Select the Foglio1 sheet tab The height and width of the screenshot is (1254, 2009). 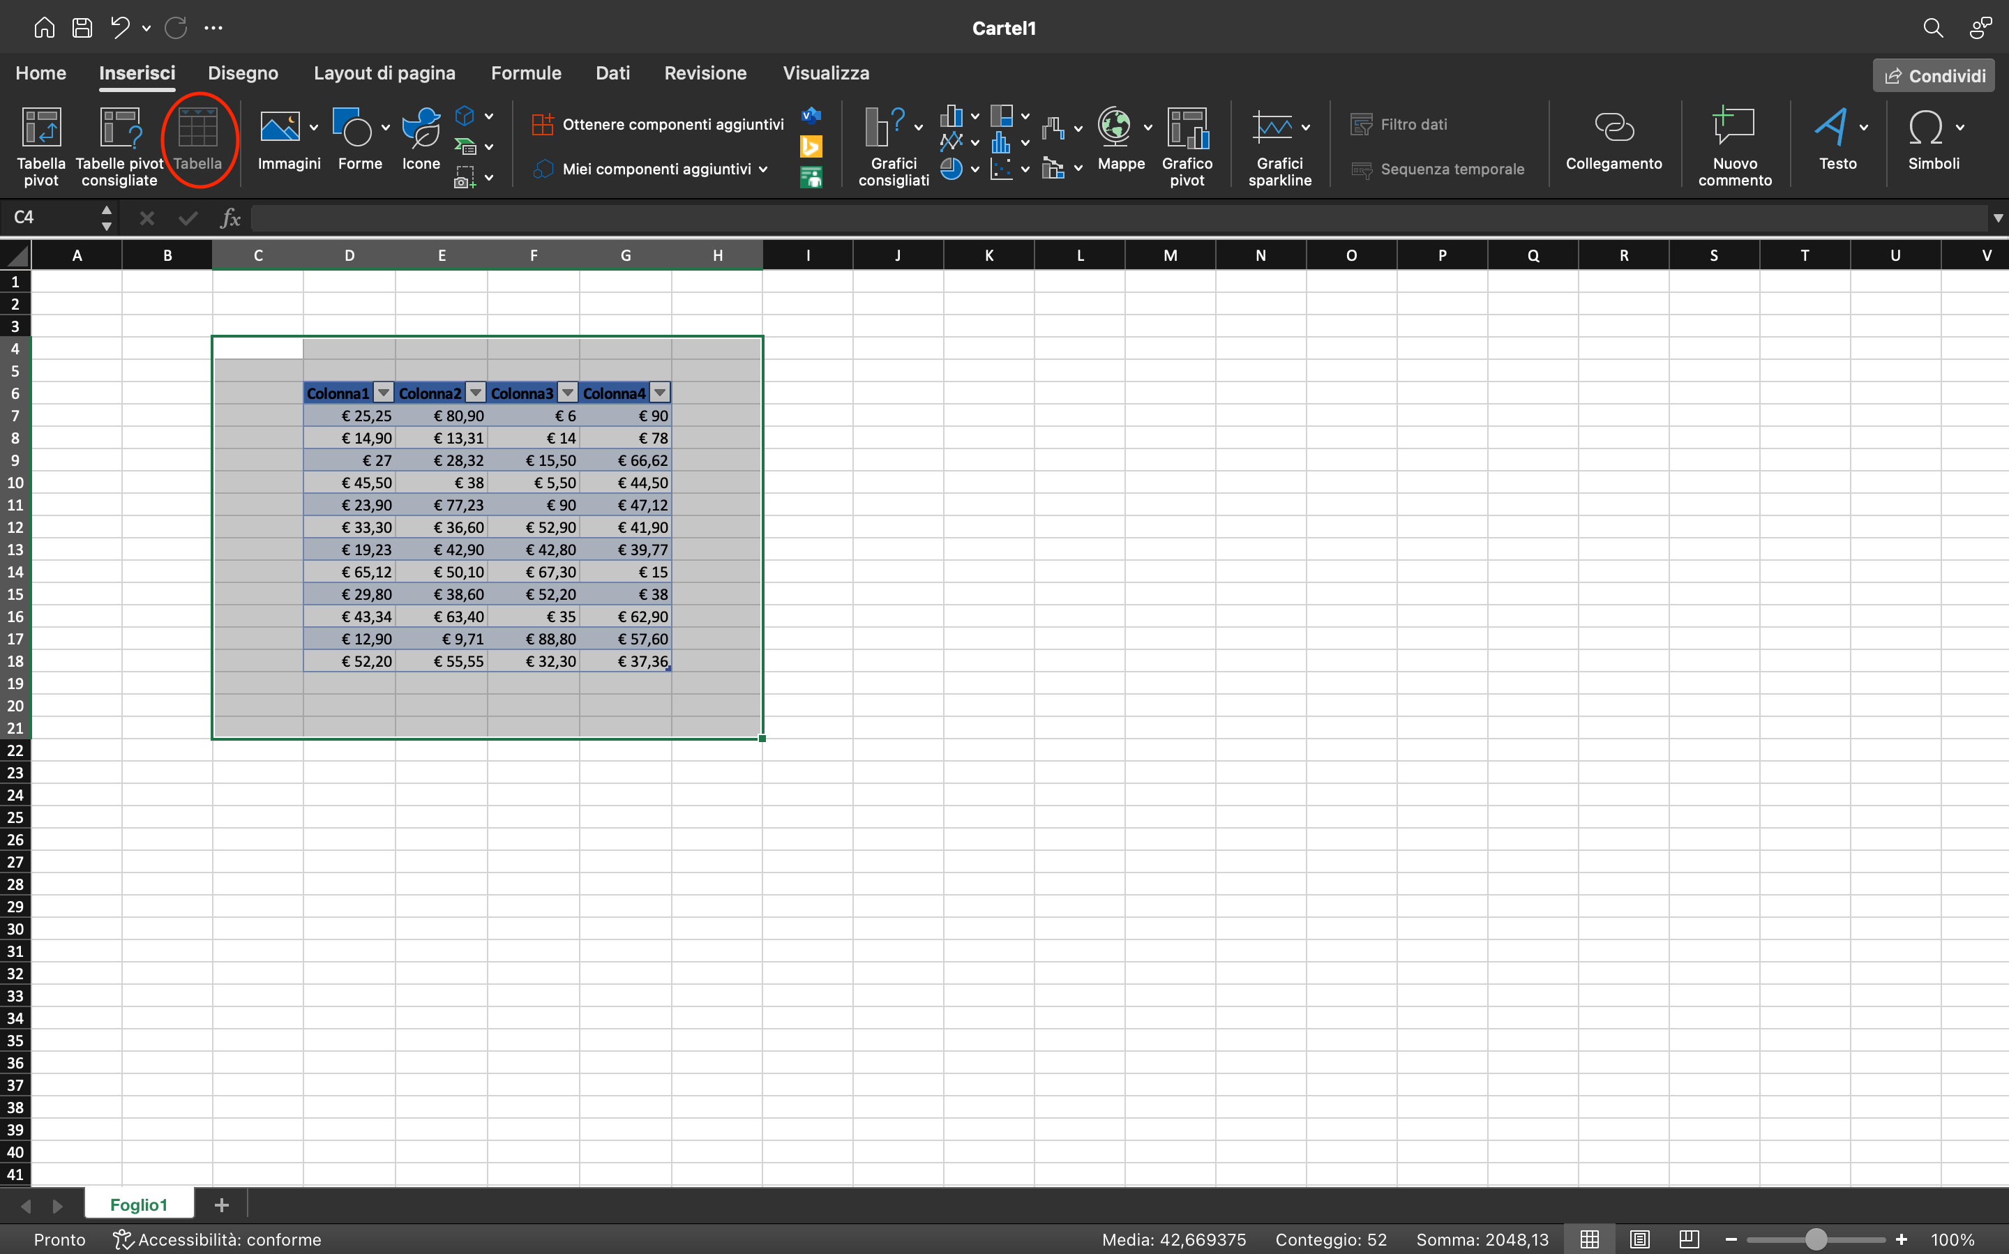pyautogui.click(x=140, y=1203)
